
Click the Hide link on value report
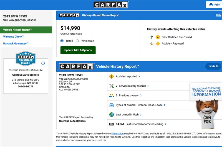(219, 16)
